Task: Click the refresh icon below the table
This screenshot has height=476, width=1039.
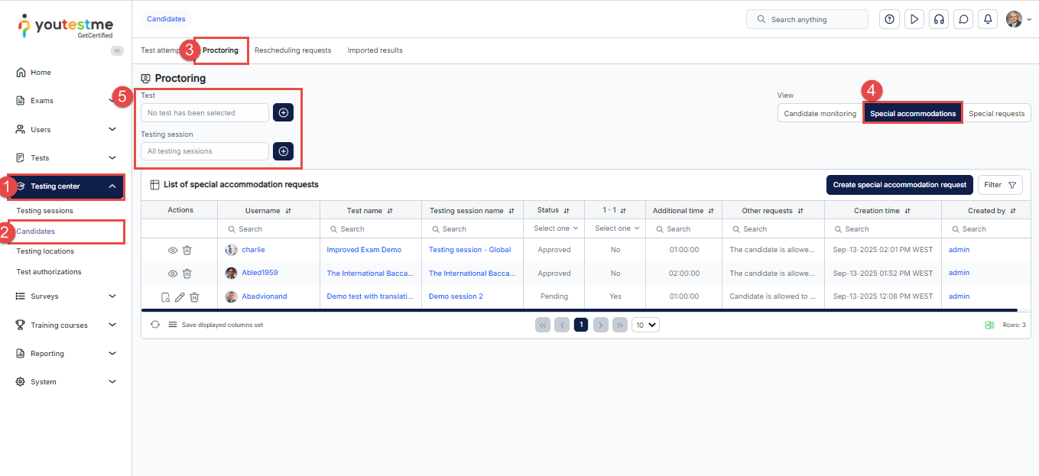Action: pos(155,325)
